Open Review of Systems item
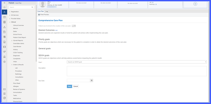The width and height of the screenshot is (211, 104). tap(19, 89)
